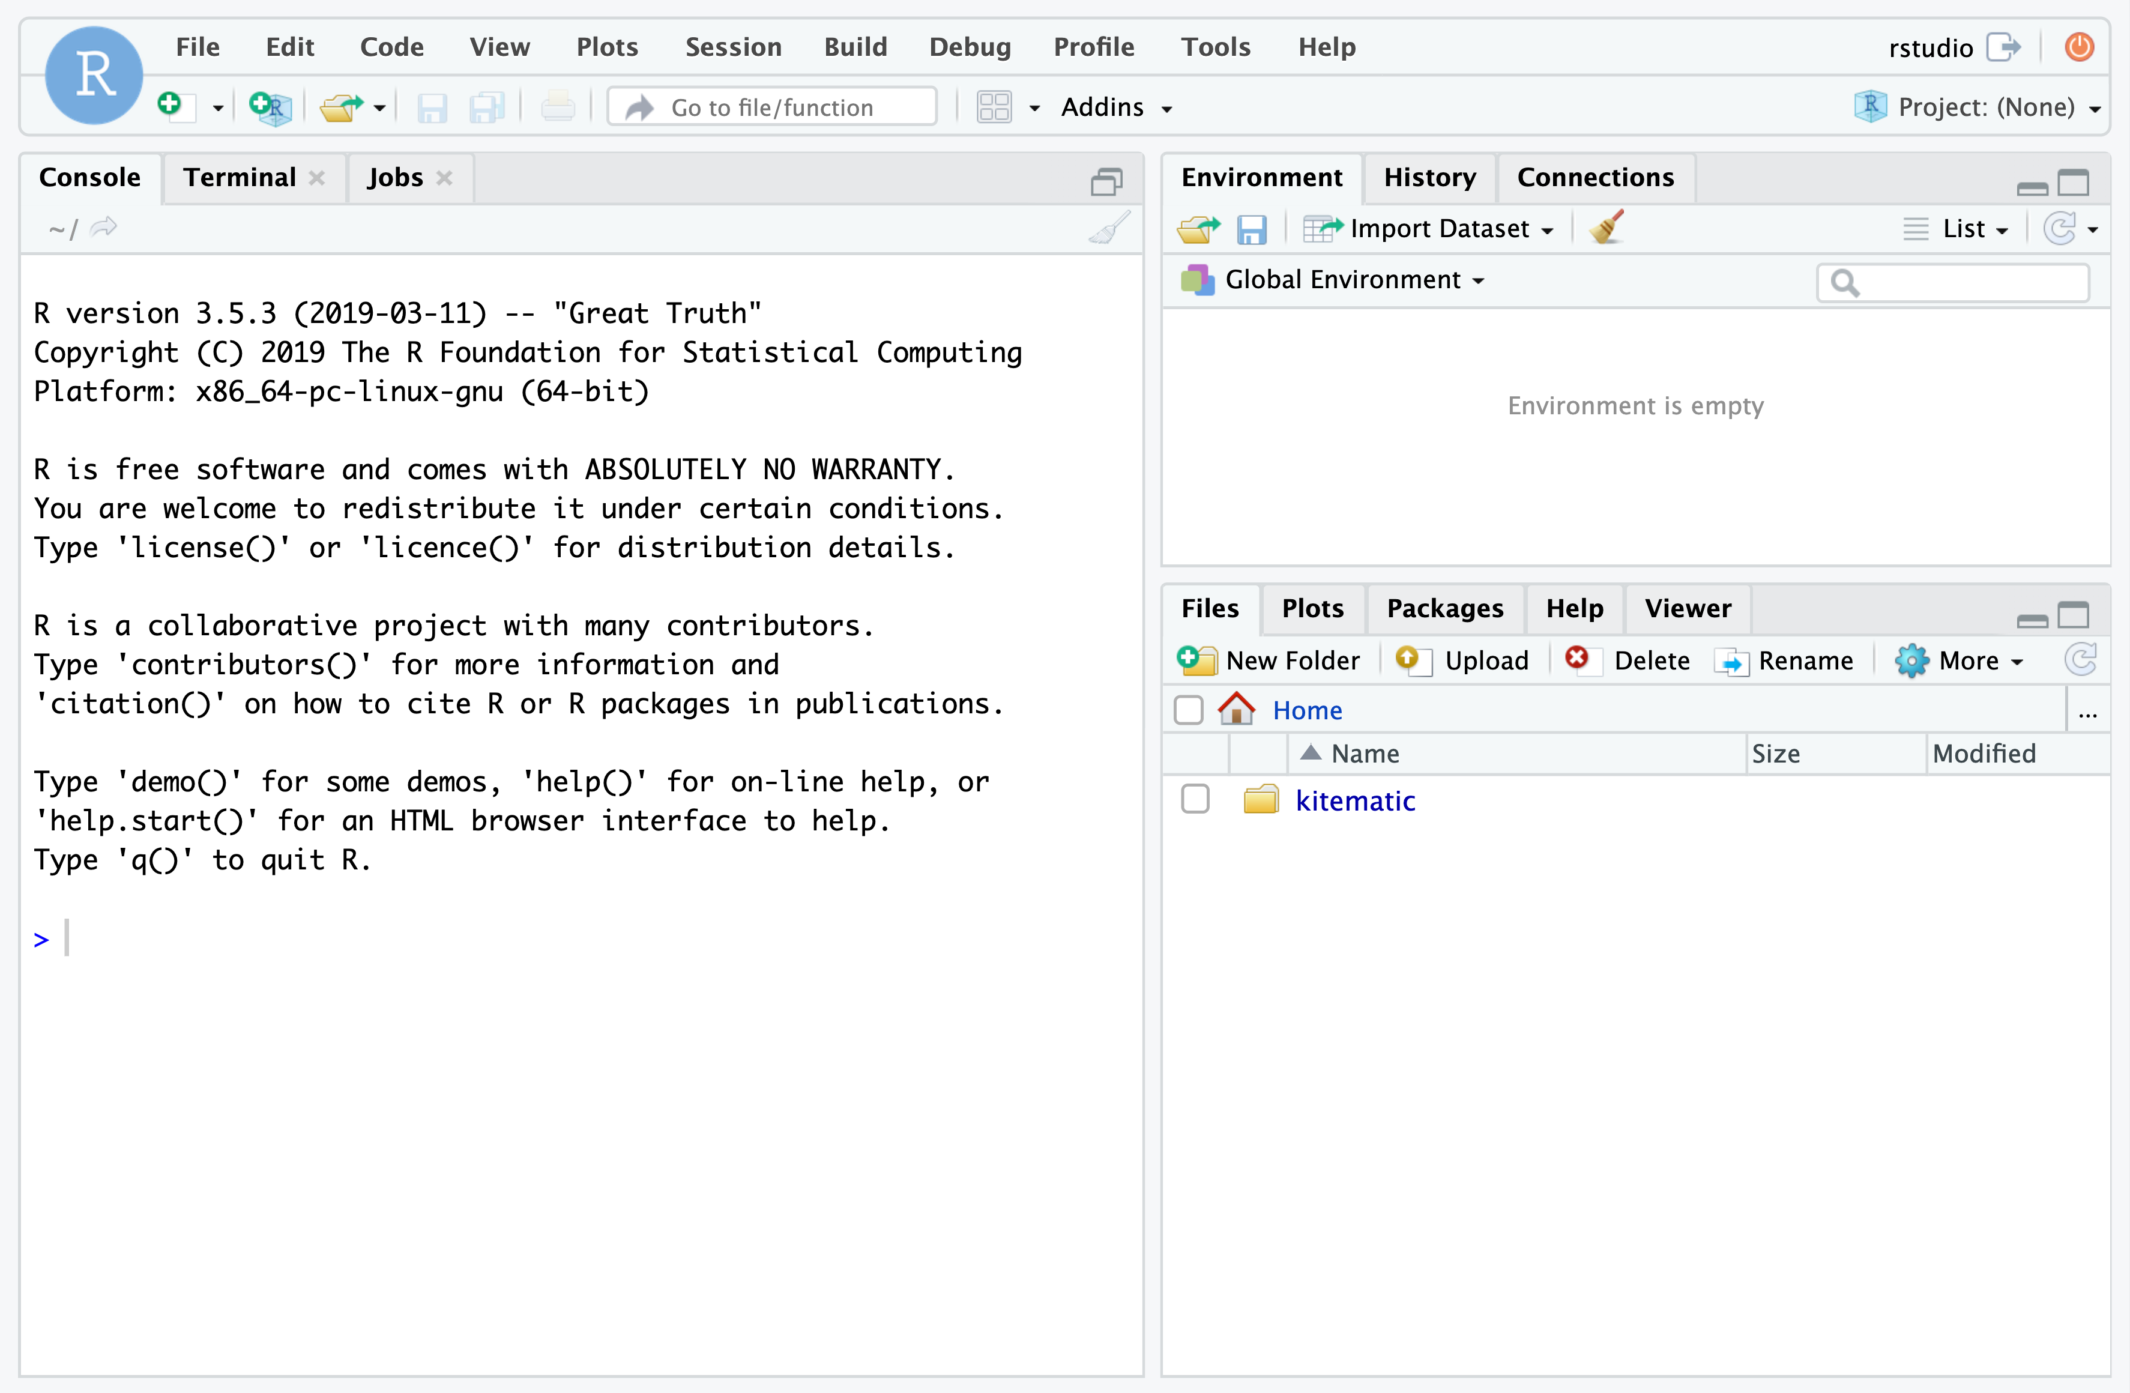The width and height of the screenshot is (2130, 1393).
Task: Clear console with the broom icon
Action: 1109,228
